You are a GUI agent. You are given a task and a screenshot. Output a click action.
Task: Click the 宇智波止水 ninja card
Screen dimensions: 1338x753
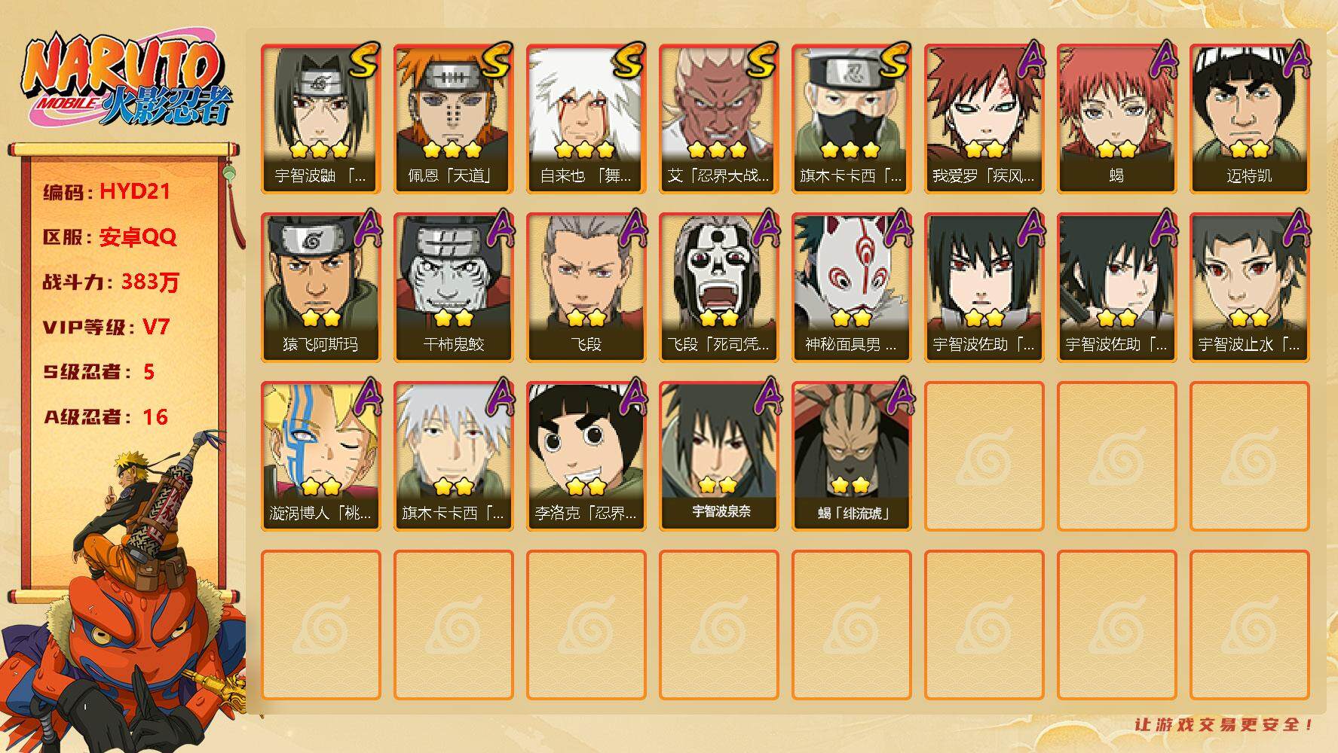coord(1250,288)
